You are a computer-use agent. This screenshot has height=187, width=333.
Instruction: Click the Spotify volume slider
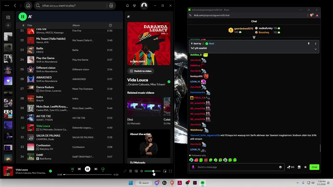tap(152, 171)
